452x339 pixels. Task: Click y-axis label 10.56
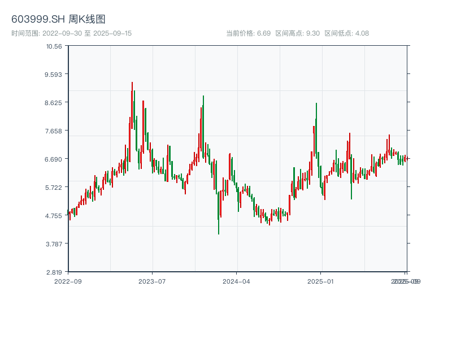click(x=54, y=46)
